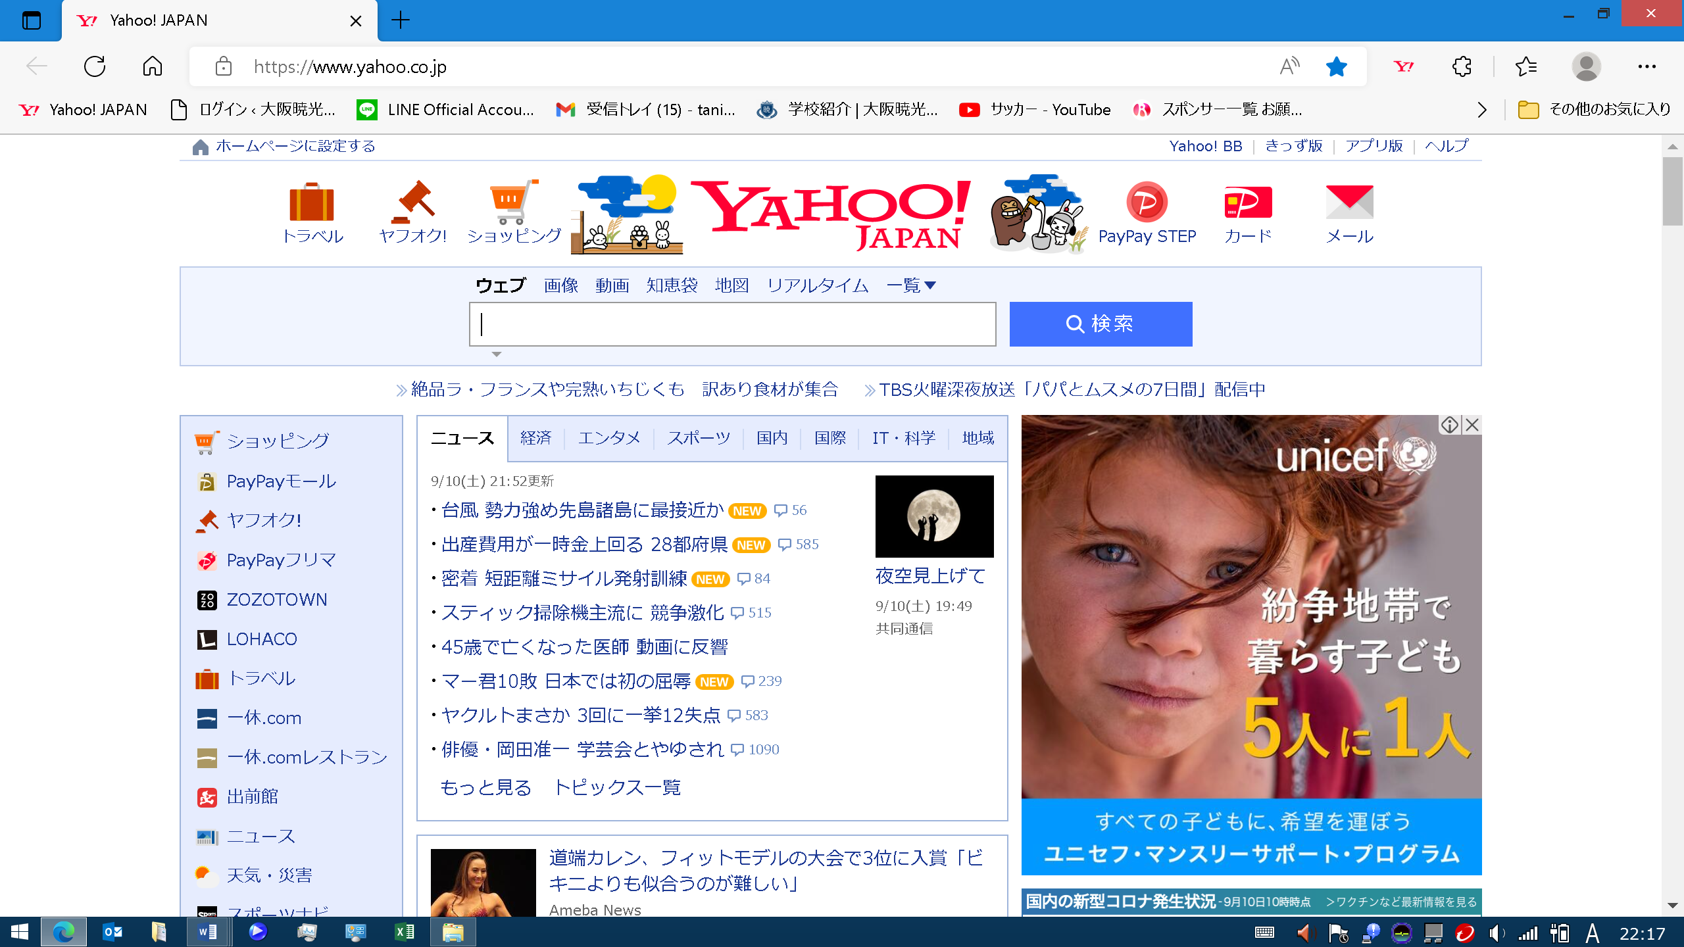Open トピックス一覧 link
1684x947 pixels.
616,787
